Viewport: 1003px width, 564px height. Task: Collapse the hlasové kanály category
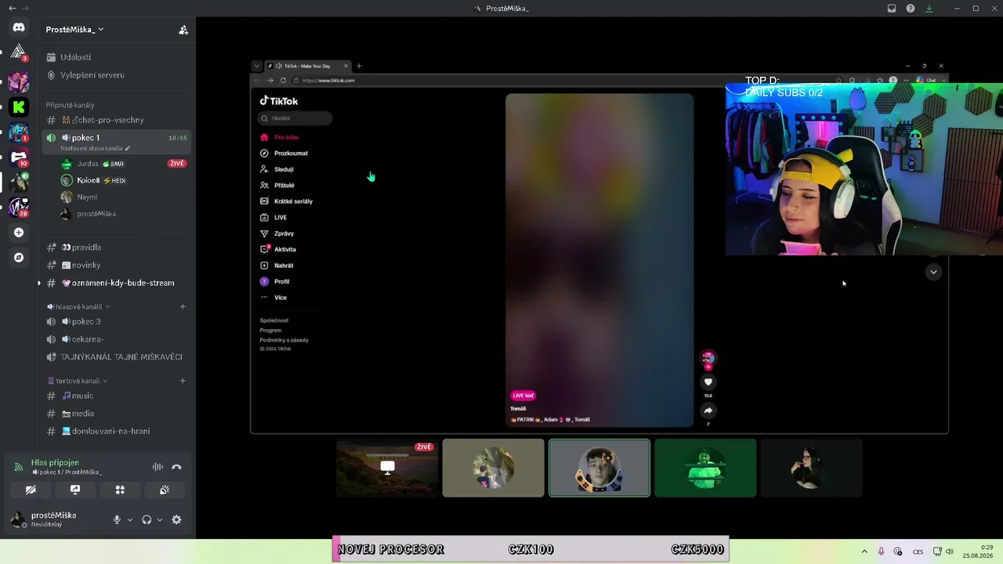click(x=78, y=306)
